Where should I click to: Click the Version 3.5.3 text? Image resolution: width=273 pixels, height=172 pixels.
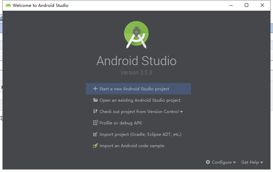136,72
